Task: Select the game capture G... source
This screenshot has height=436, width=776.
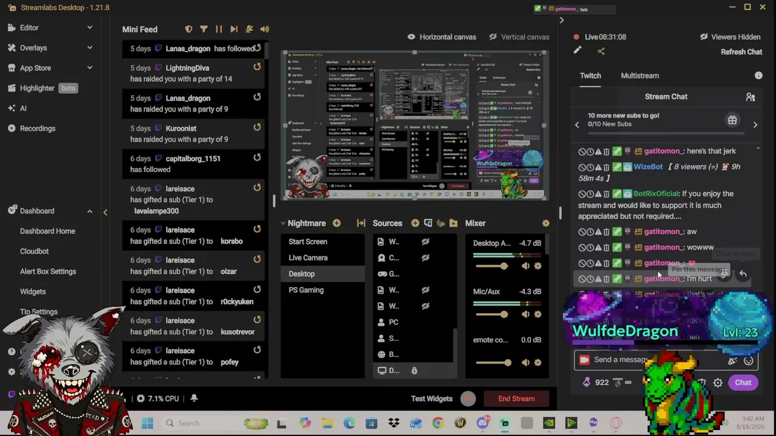Action: [413, 274]
